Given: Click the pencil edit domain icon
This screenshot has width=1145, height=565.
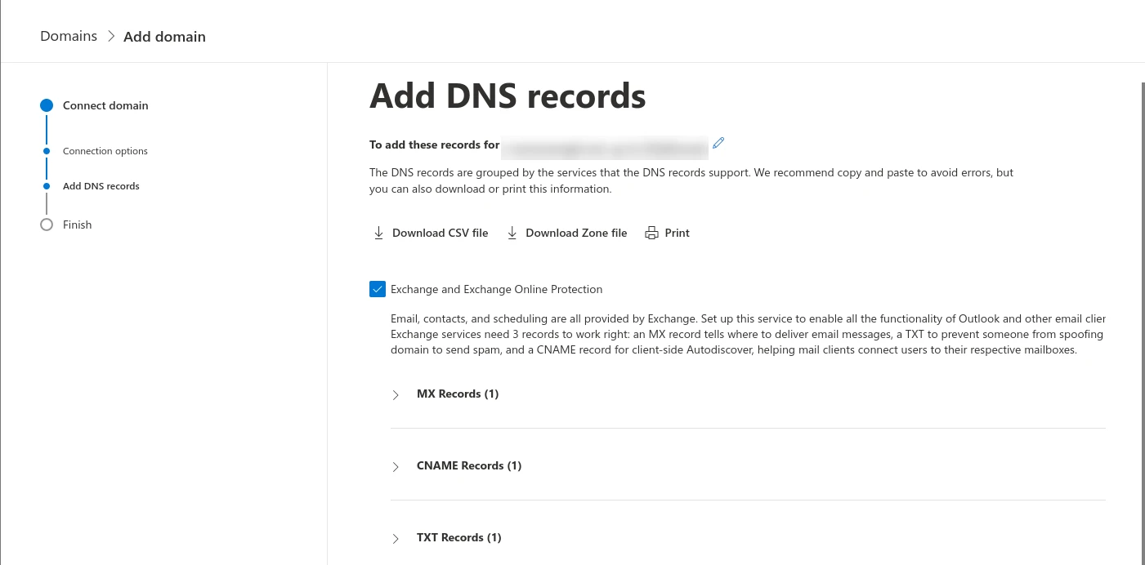Looking at the screenshot, I should (x=718, y=143).
